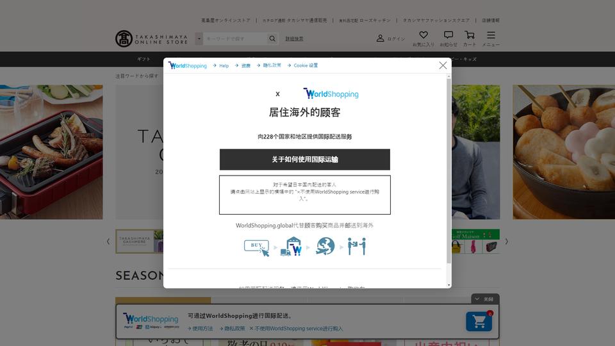
Task: Click the BUY cursor step icon
Action: pyautogui.click(x=256, y=247)
